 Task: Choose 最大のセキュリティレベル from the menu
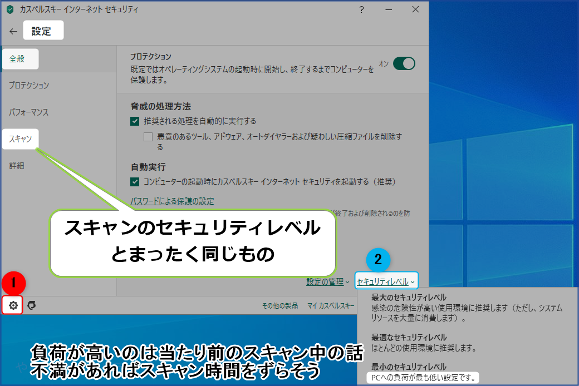(x=467, y=308)
